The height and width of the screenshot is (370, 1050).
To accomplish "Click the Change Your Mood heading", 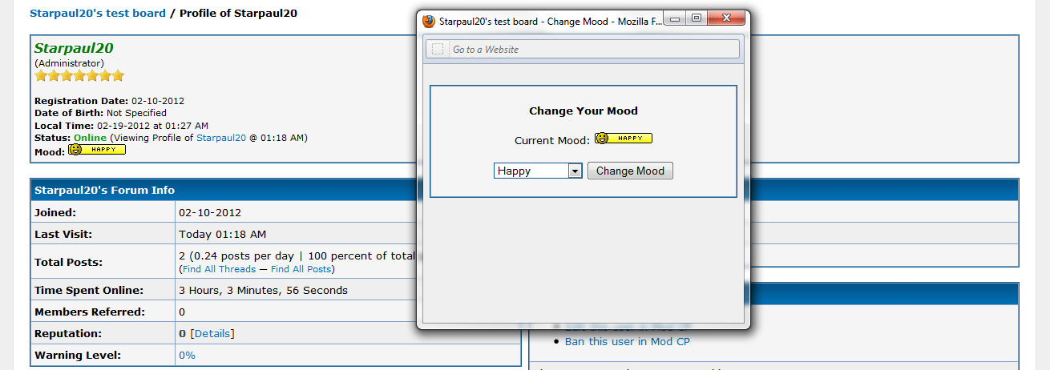I will click(584, 111).
